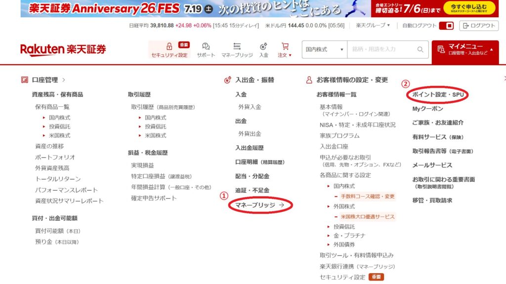Open 米国株式 under 保有商品一覧
506x284 pixels.
60,135
